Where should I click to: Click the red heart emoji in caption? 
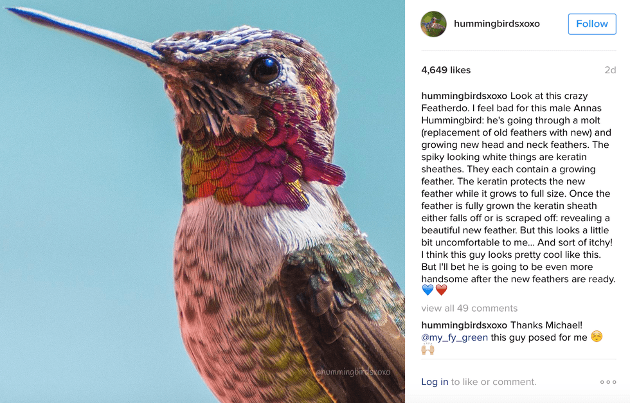pyautogui.click(x=441, y=291)
